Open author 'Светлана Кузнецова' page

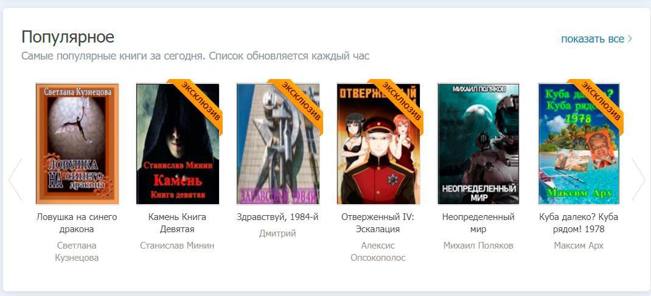[x=77, y=252]
